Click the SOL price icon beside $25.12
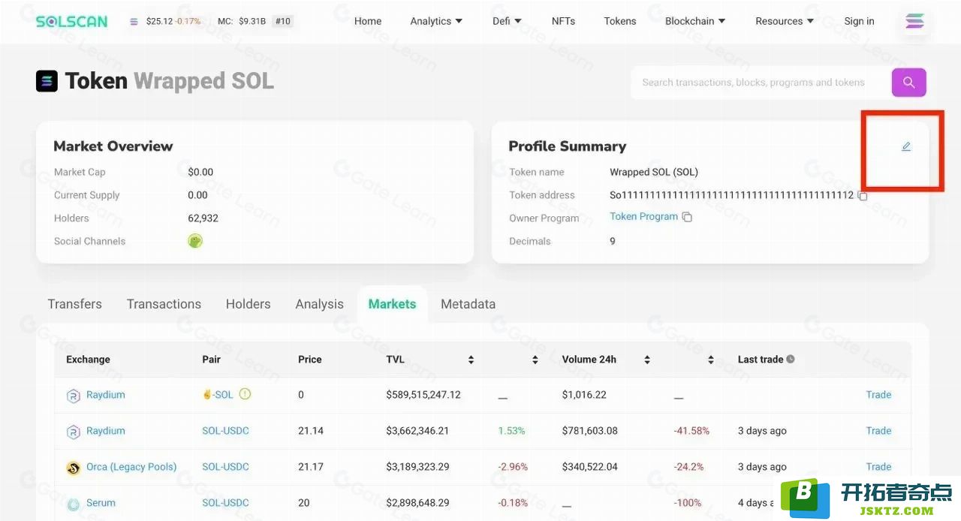 (x=134, y=22)
